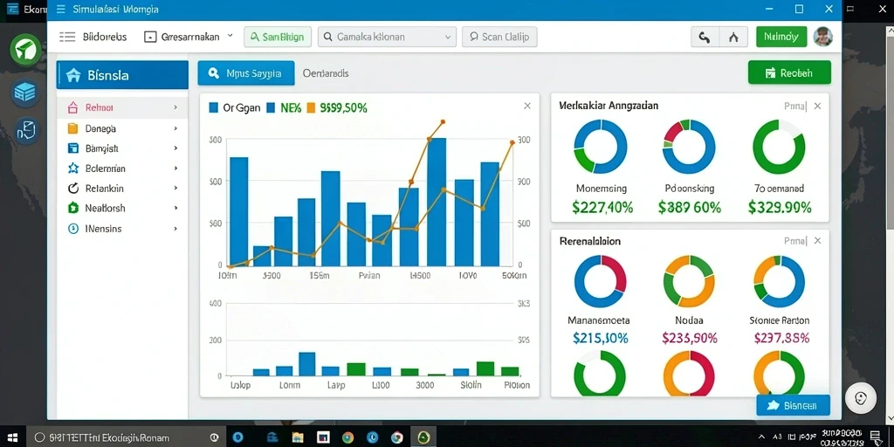Image resolution: width=894 pixels, height=447 pixels.
Task: Click the green paper plane sidebar icon
Action: click(x=25, y=50)
